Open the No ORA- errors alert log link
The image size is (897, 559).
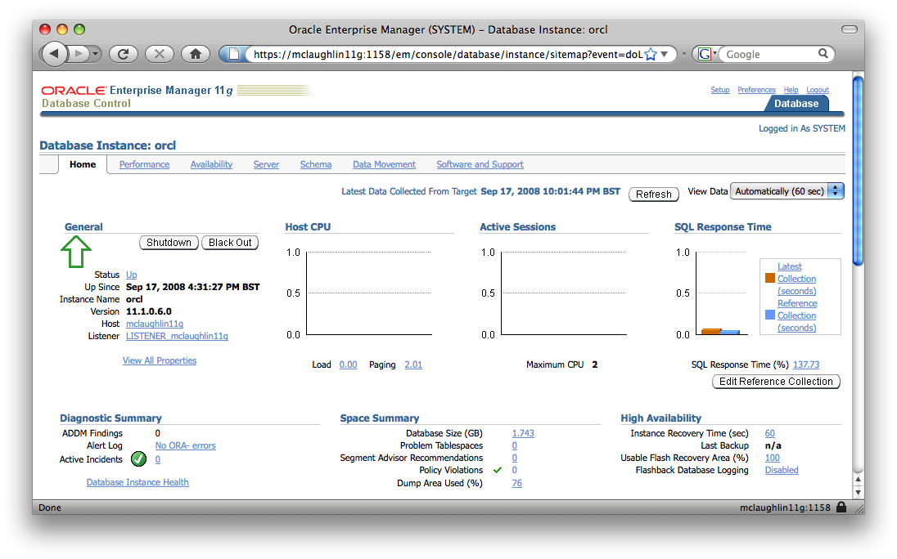pos(185,445)
